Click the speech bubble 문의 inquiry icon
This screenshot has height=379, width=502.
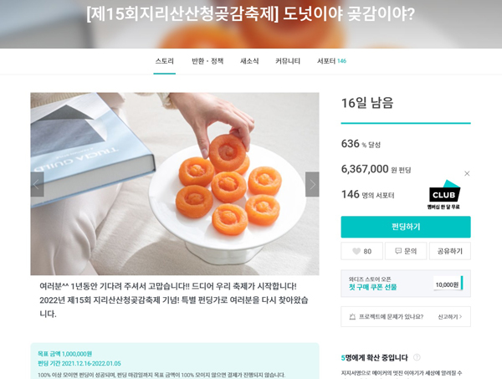(x=398, y=251)
